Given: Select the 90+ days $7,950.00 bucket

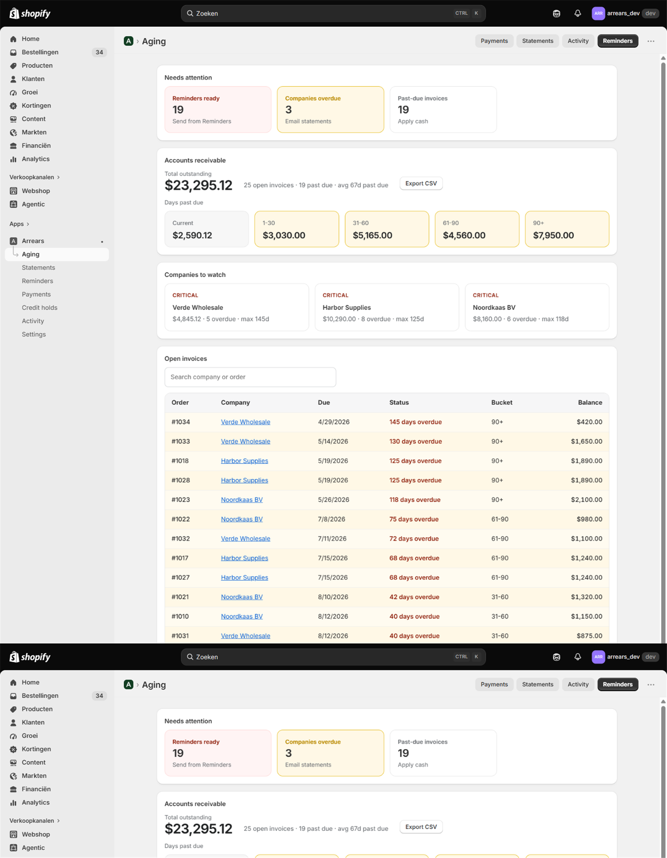Looking at the screenshot, I should 567,229.
